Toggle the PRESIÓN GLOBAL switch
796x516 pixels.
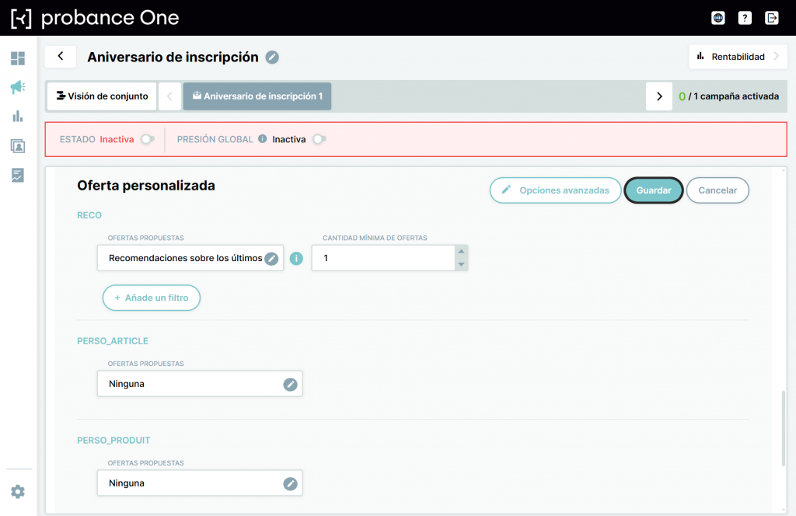[319, 139]
